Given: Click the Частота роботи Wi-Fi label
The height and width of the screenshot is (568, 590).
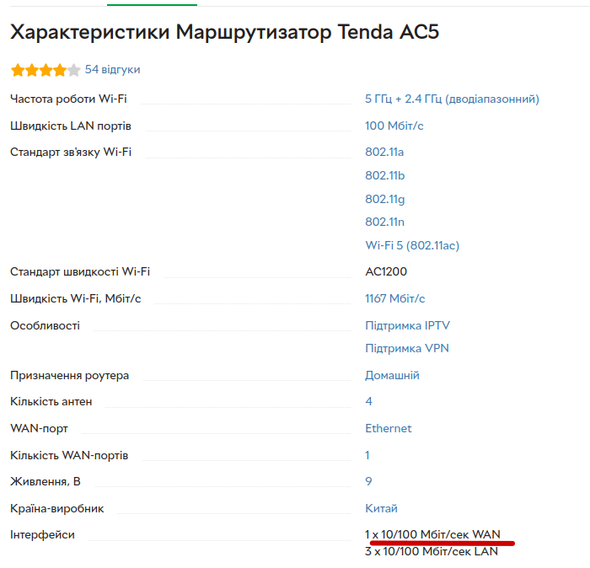Looking at the screenshot, I should pyautogui.click(x=68, y=99).
